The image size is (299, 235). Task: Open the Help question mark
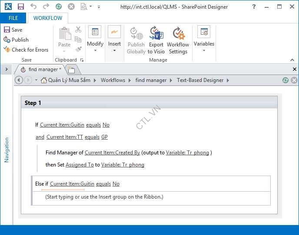pos(254,7)
